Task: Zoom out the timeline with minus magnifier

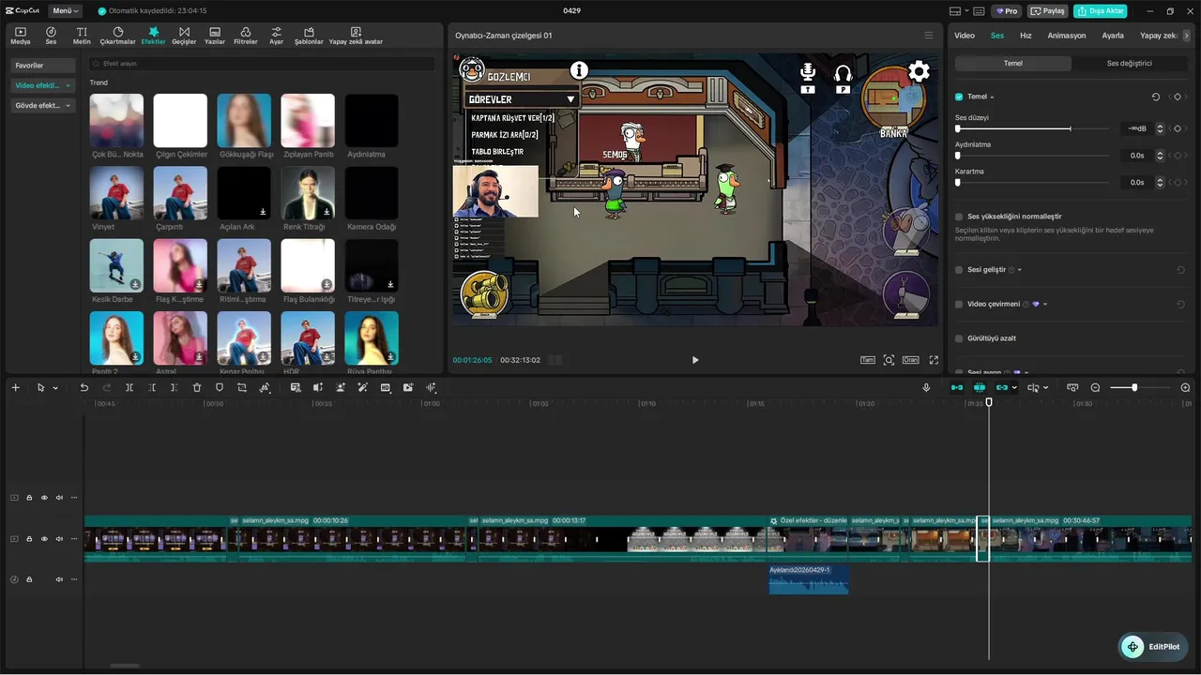Action: tap(1095, 387)
